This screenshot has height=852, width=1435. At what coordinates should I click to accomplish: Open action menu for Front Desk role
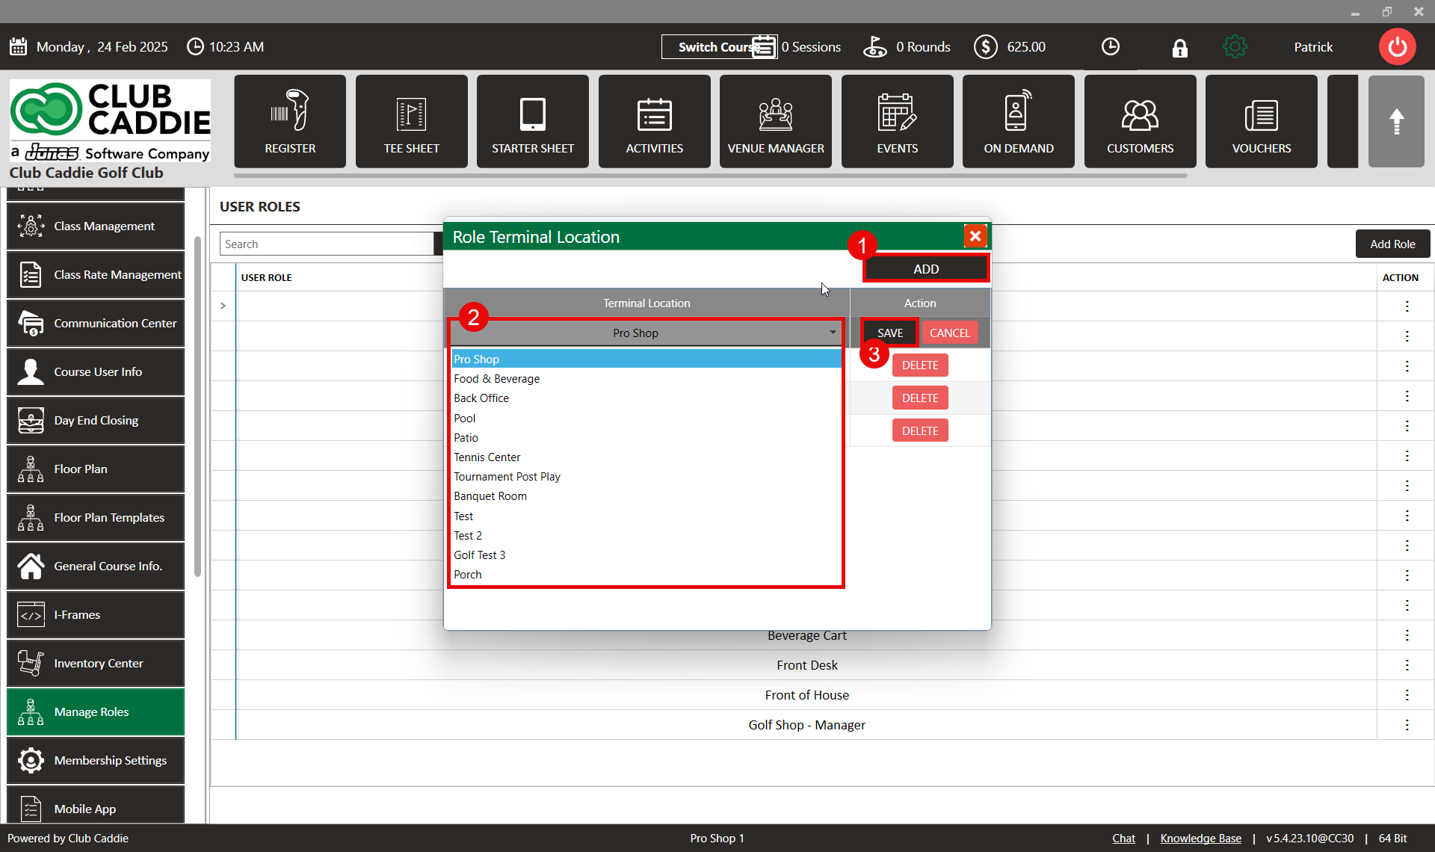pyautogui.click(x=1407, y=665)
